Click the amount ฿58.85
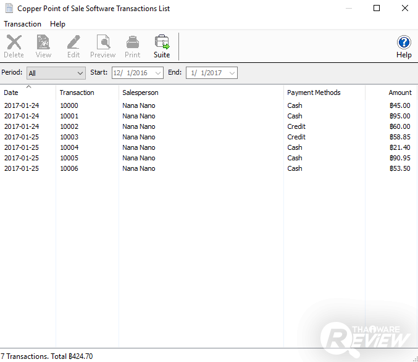418x362 pixels. [400, 137]
